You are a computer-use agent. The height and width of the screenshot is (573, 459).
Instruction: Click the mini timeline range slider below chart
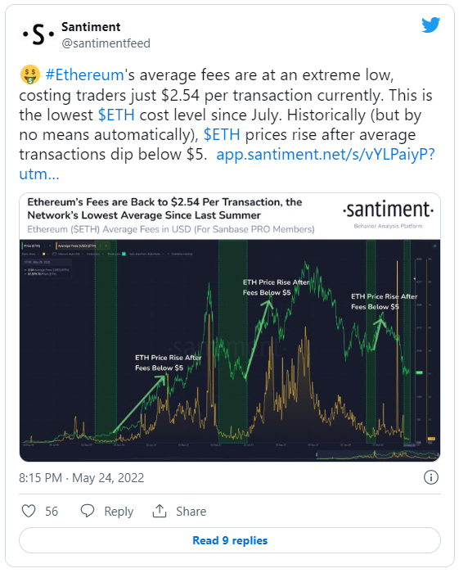click(x=377, y=454)
